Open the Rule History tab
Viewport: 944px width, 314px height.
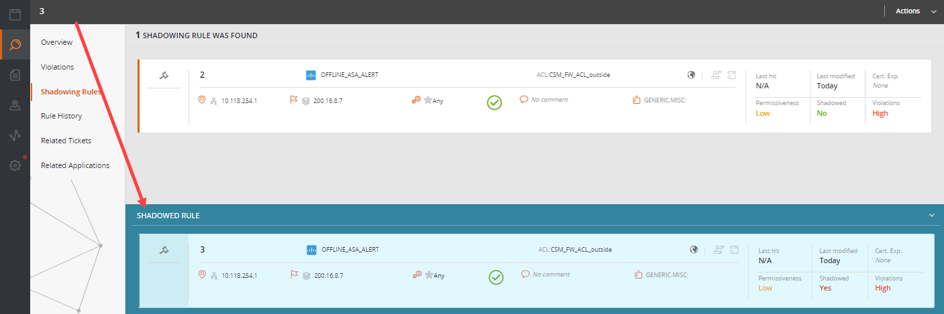tap(61, 116)
